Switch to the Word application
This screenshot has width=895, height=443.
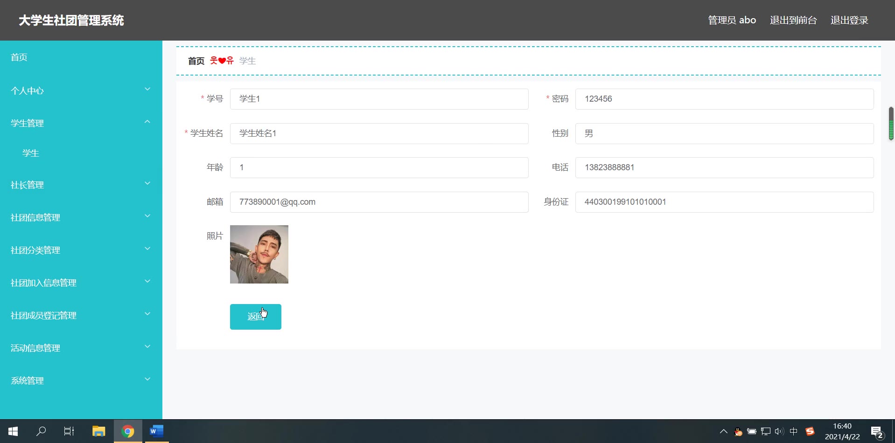[x=156, y=431]
